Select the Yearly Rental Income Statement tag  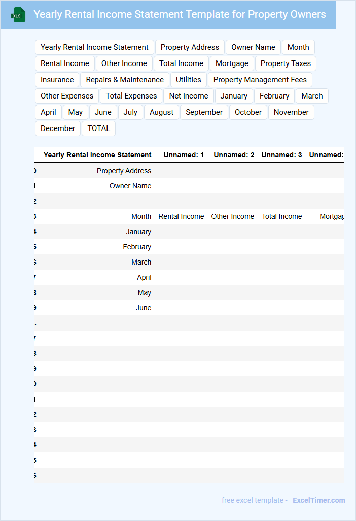click(94, 47)
